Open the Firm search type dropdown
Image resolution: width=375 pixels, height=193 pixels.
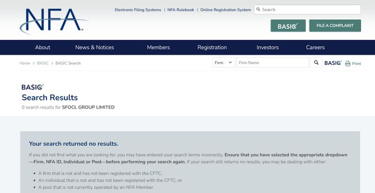(x=224, y=63)
